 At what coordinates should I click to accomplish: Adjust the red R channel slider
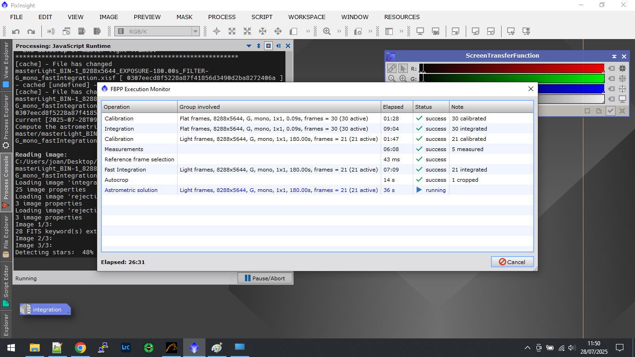(512, 68)
